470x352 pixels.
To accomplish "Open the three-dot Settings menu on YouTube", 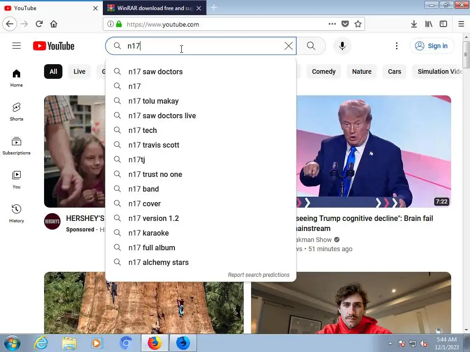I will coord(397,46).
